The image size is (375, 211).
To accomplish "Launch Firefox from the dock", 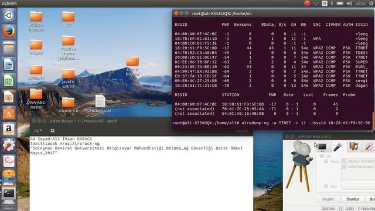I will (x=9, y=32).
